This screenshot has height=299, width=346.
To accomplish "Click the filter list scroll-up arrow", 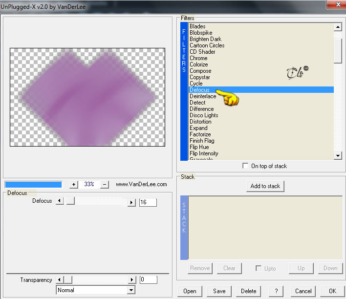I will click(x=338, y=27).
